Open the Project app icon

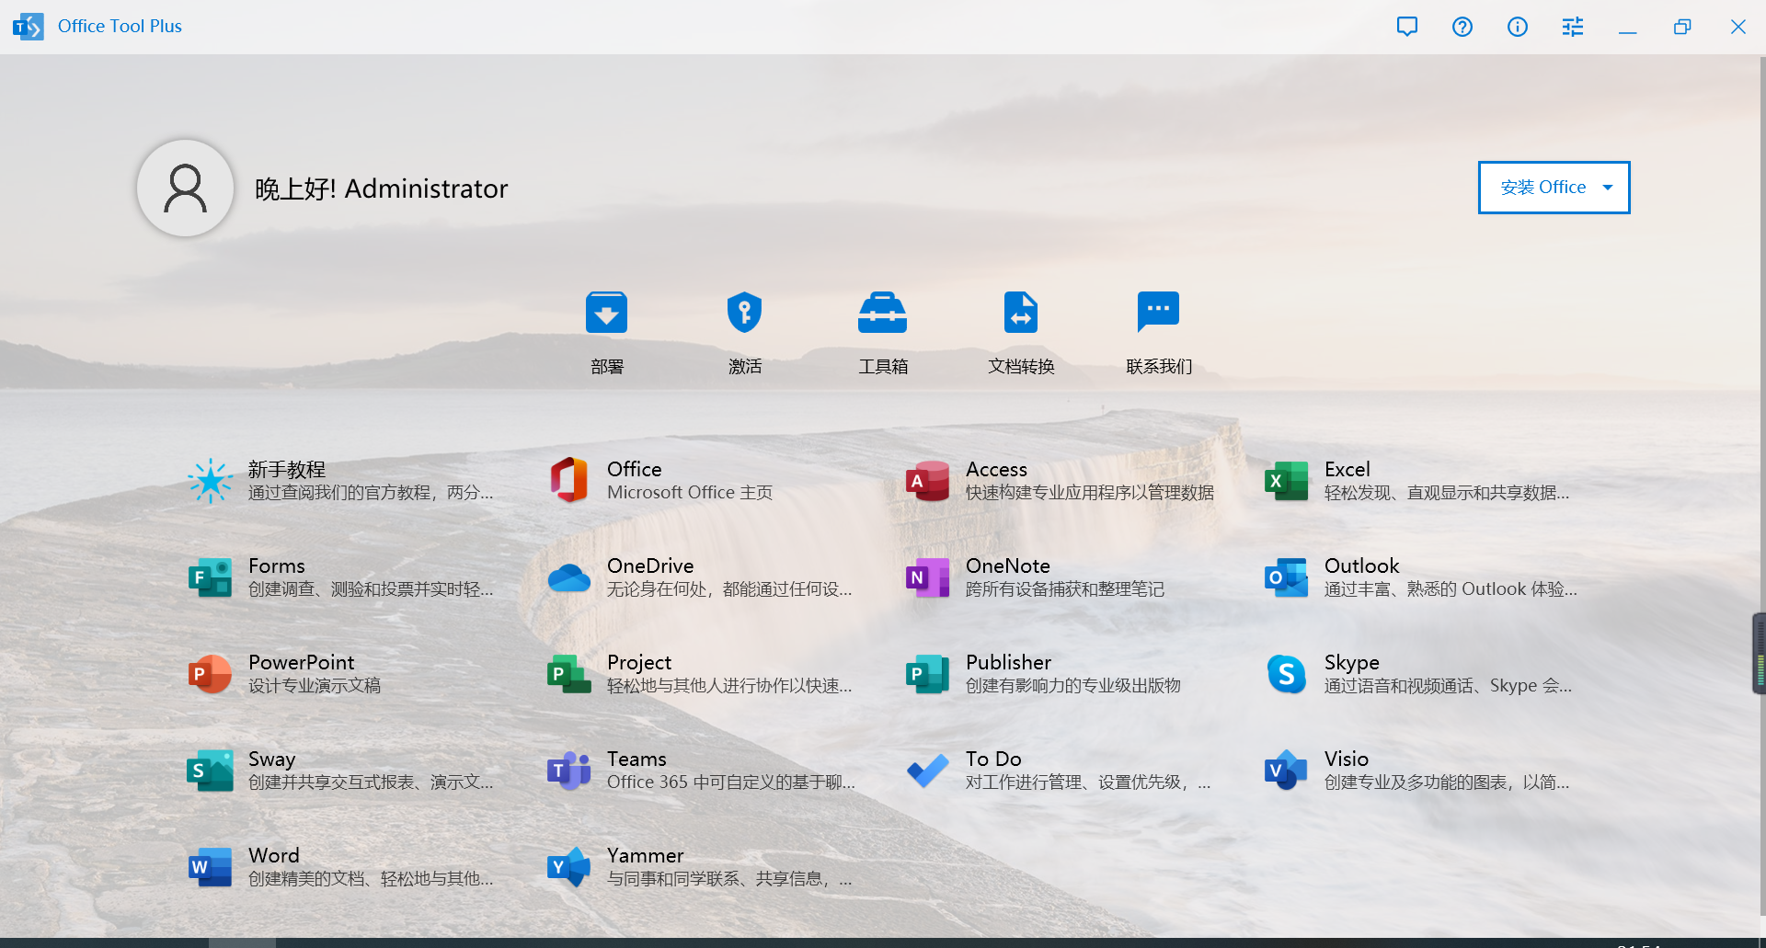point(569,674)
